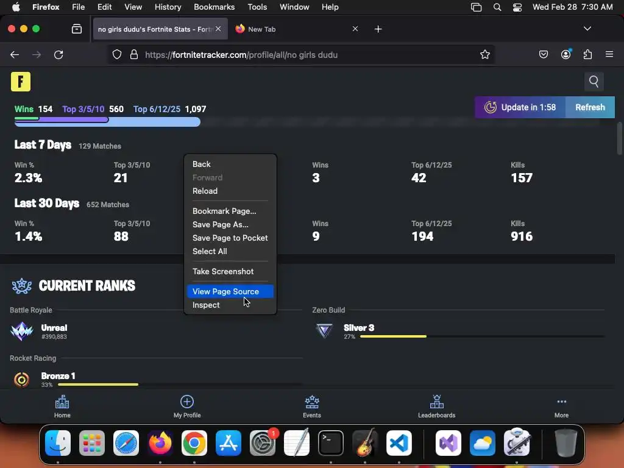Click the Refresh stats button

coord(590,107)
